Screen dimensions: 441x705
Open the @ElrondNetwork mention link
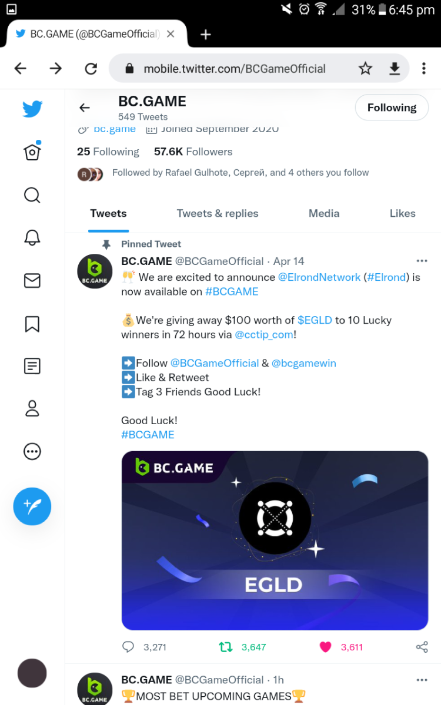point(319,277)
